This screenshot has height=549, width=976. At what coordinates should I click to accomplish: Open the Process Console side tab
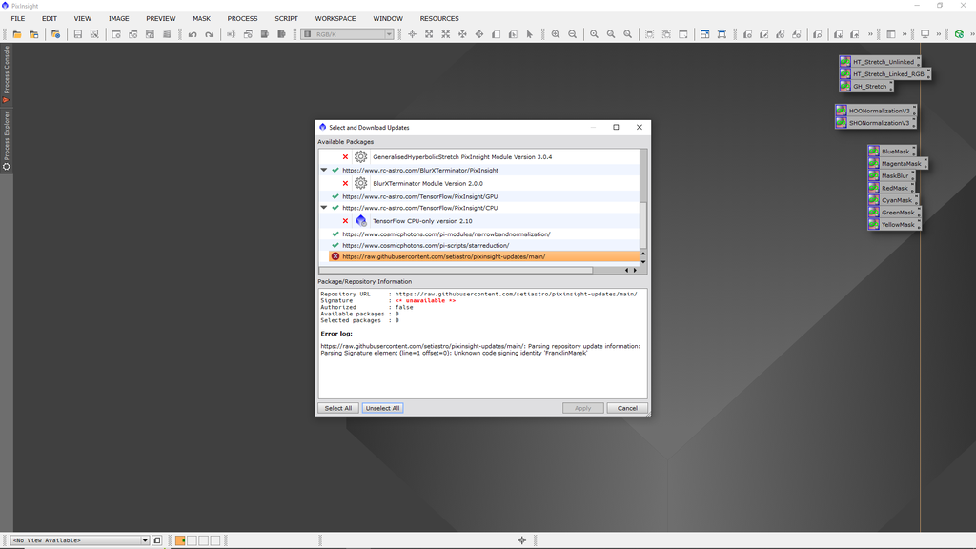click(7, 73)
